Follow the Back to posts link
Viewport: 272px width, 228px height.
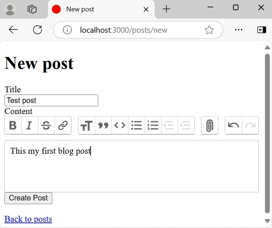coord(28,219)
